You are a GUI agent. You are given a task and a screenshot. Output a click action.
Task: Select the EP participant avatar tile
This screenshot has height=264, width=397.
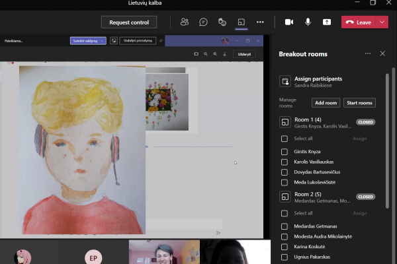coord(93,257)
